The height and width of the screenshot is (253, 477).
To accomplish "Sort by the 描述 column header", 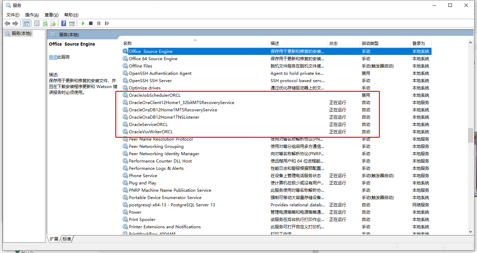I will pos(298,43).
